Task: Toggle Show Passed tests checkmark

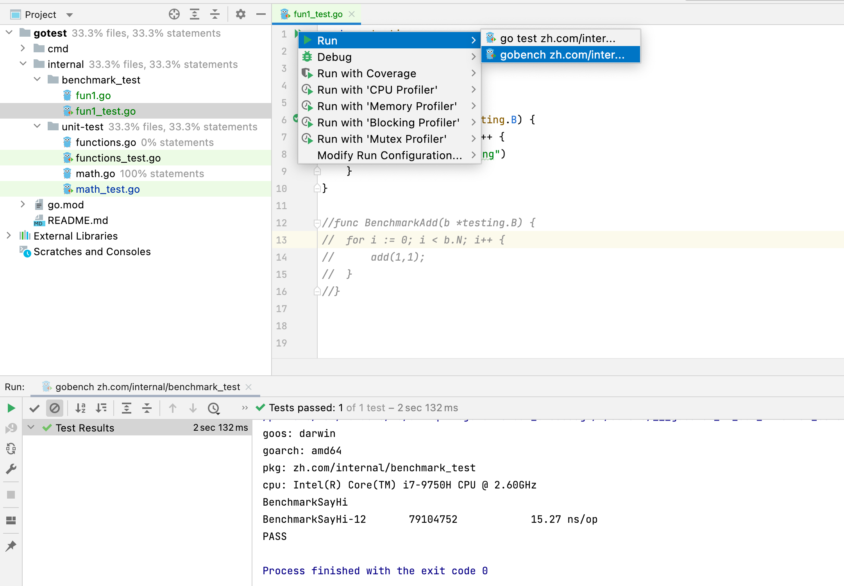Action: pyautogui.click(x=34, y=408)
